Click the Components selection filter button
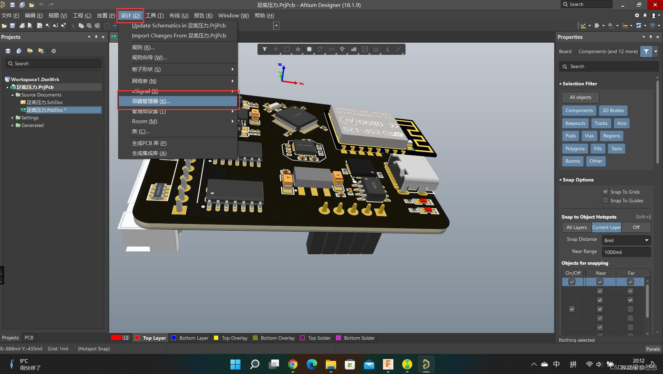The width and height of the screenshot is (663, 374). [579, 110]
